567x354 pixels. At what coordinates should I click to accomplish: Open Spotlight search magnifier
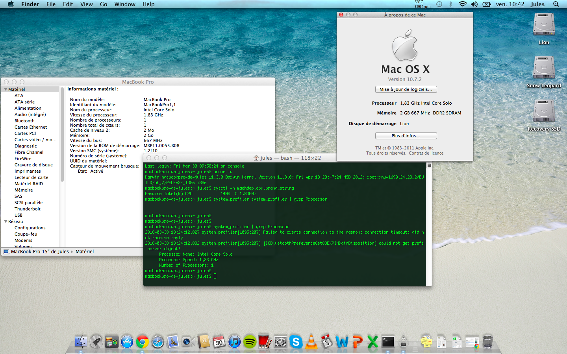point(556,4)
